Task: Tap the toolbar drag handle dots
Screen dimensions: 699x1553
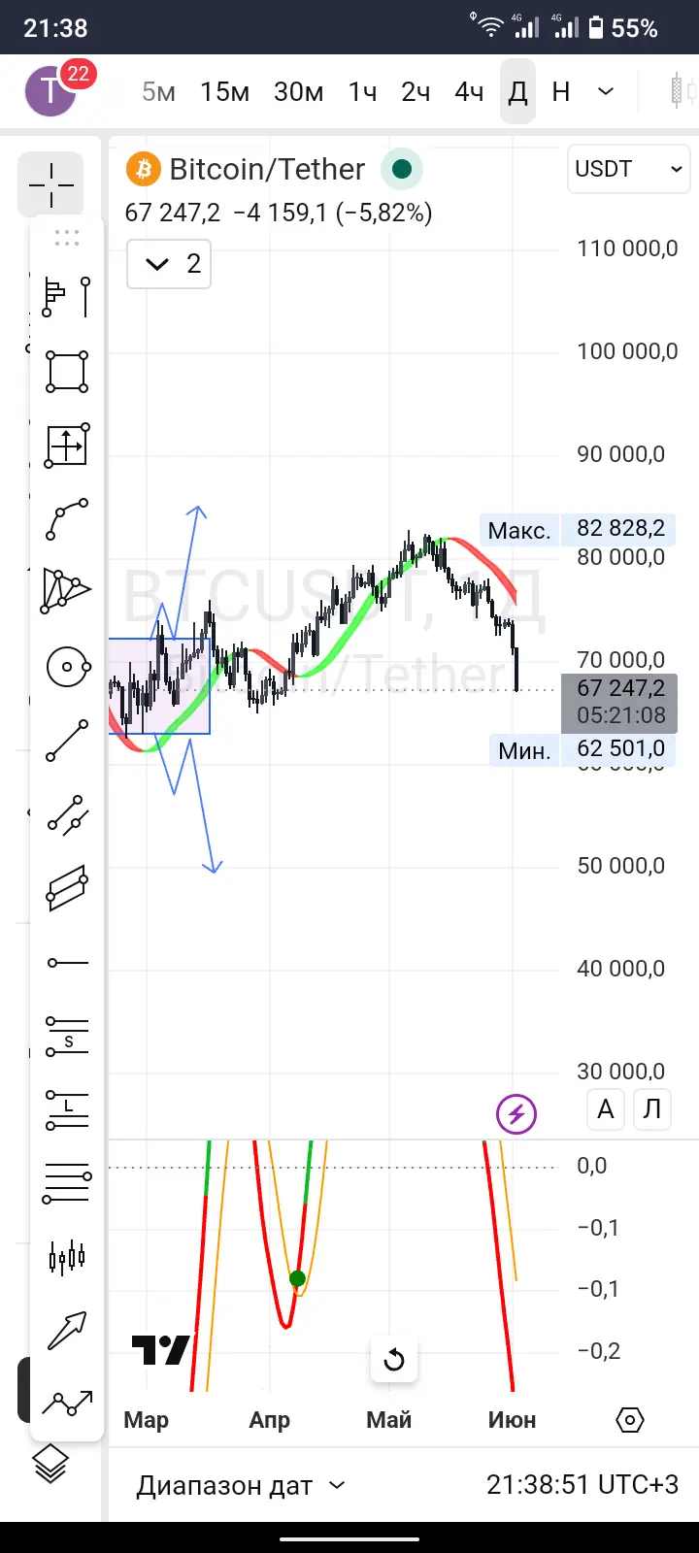Action: click(x=67, y=238)
